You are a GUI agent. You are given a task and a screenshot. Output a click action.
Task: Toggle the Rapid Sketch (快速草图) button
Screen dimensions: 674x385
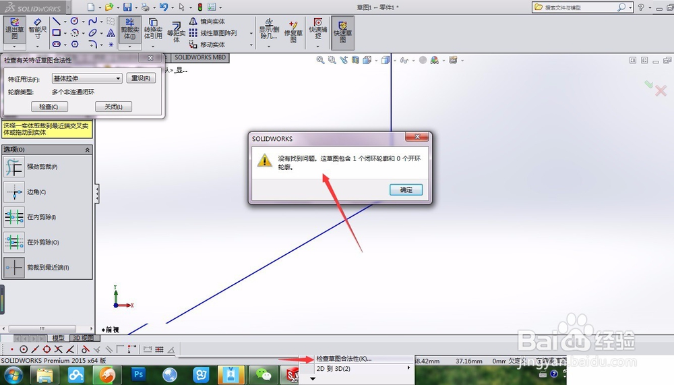342,32
